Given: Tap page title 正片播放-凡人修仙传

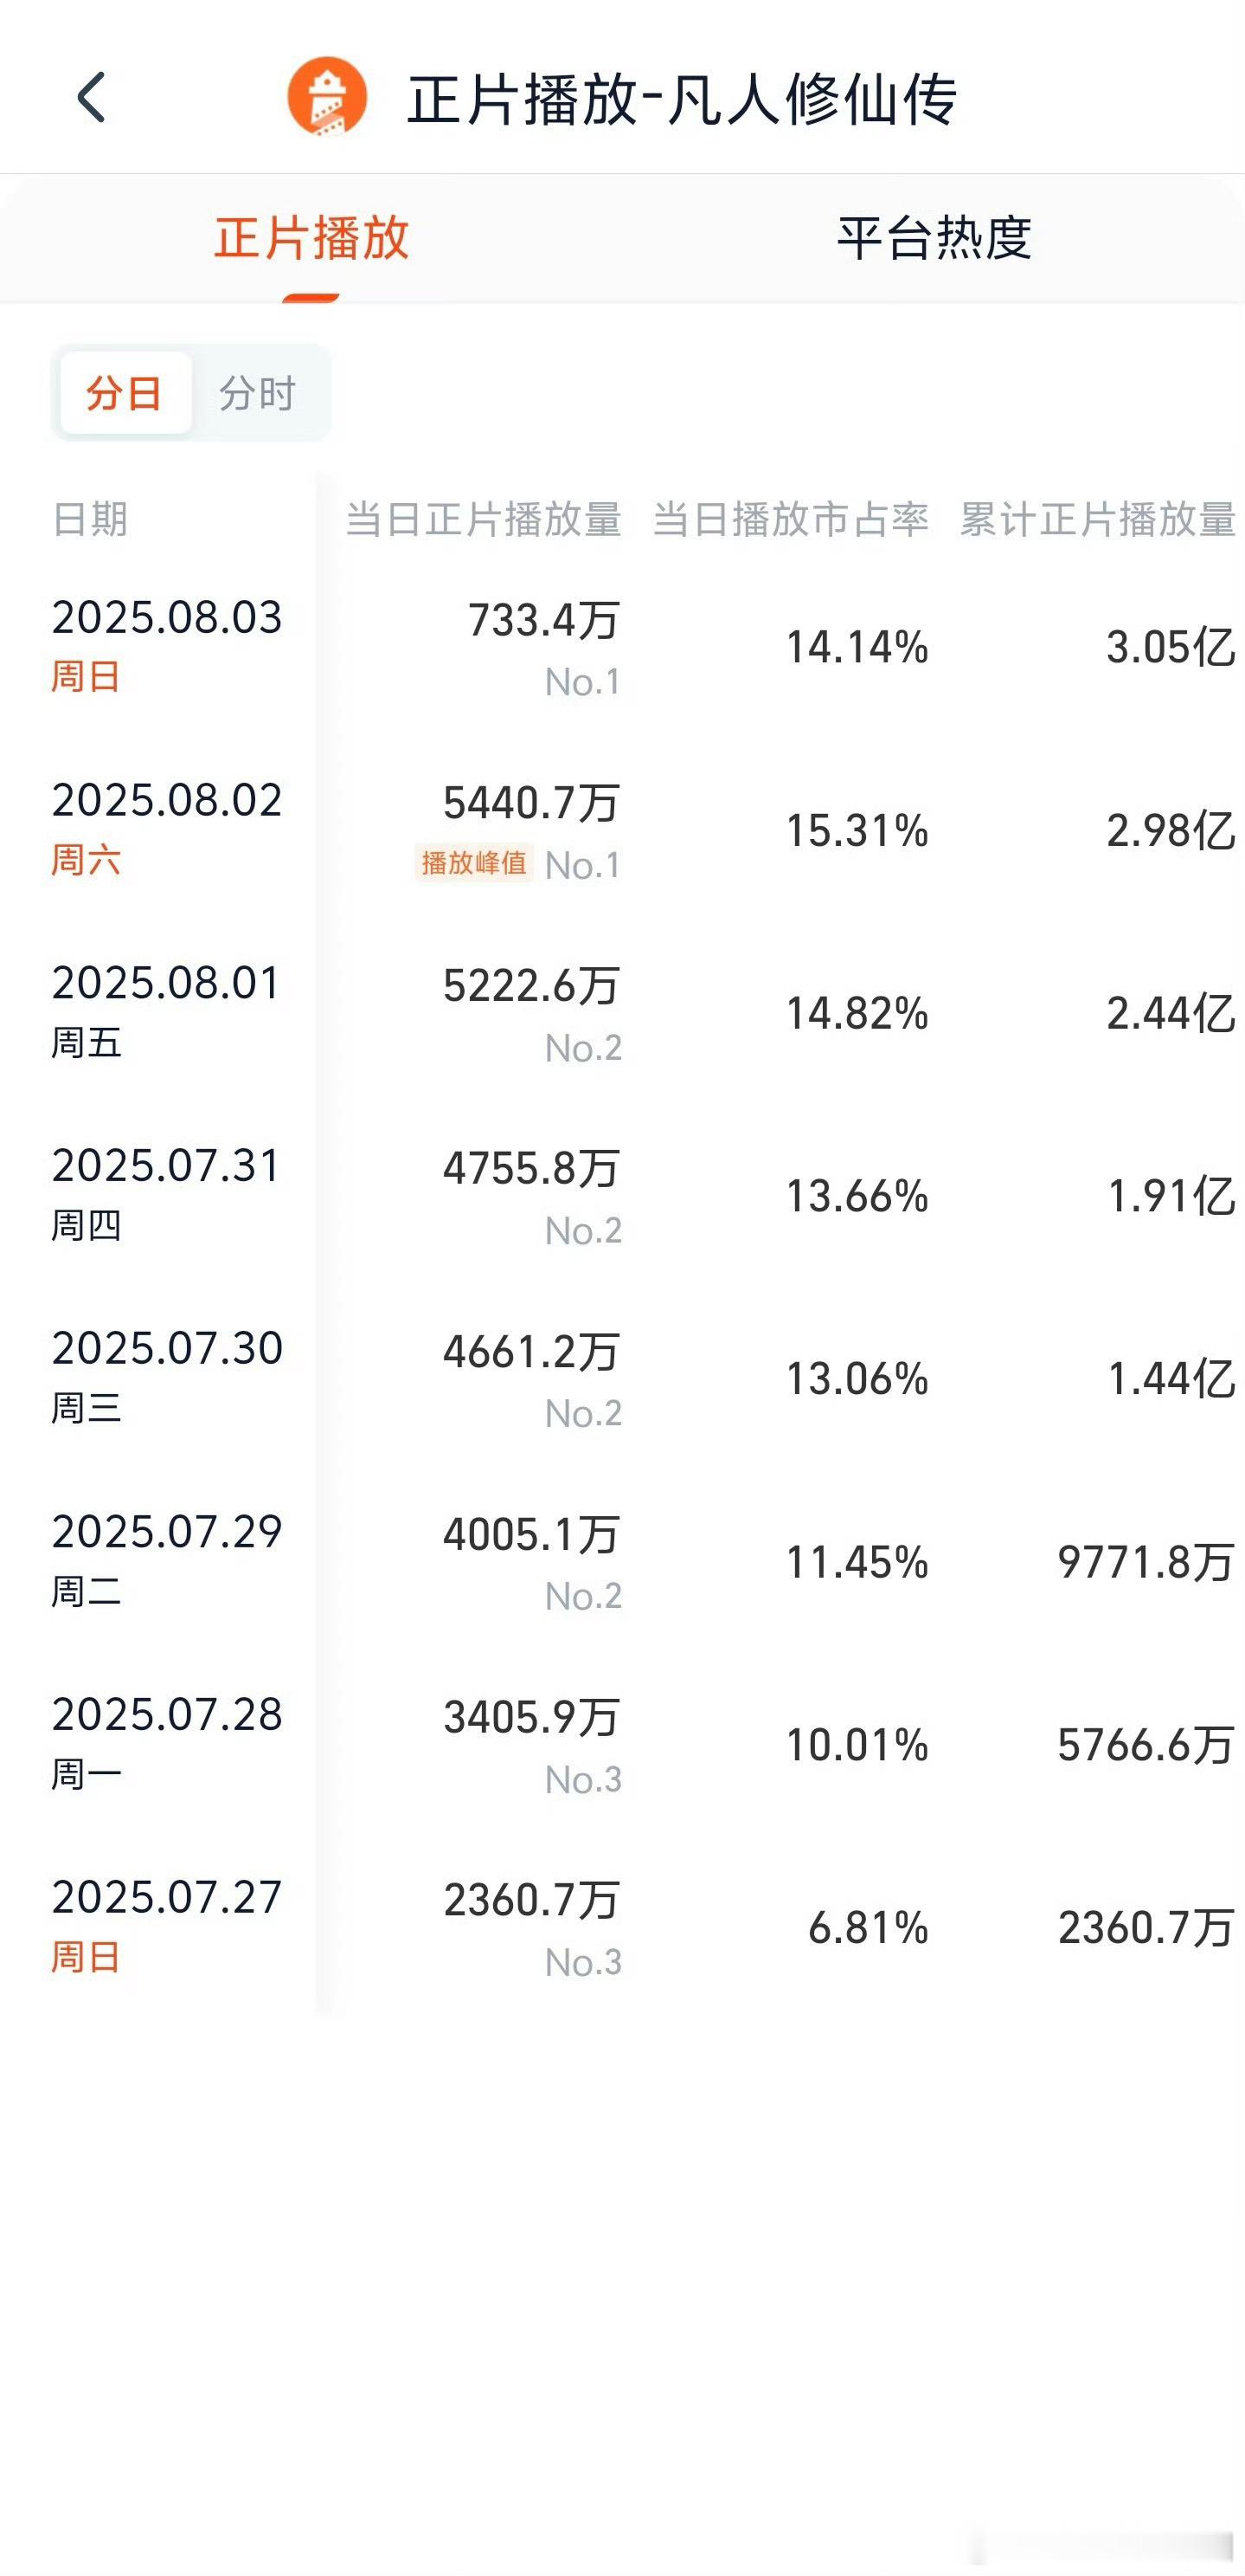Looking at the screenshot, I should tap(682, 99).
